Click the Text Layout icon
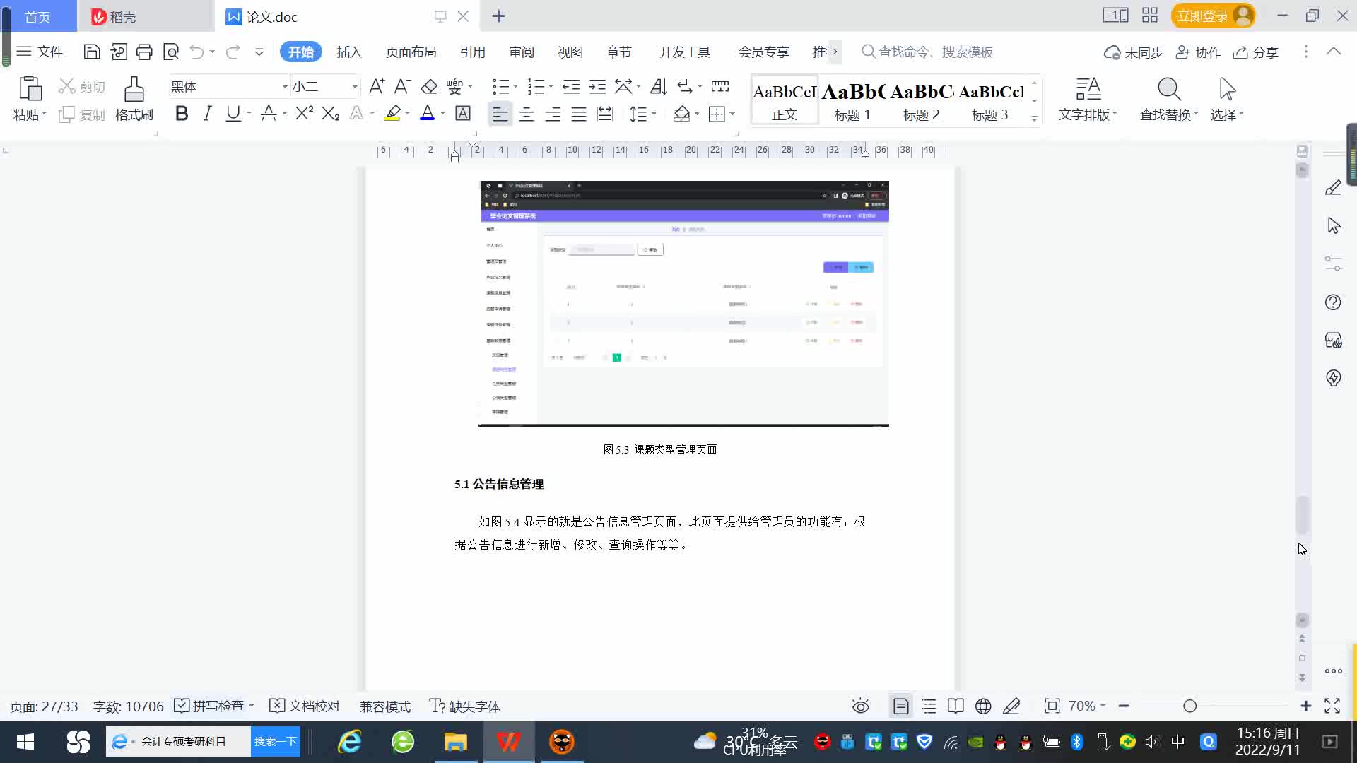The image size is (1357, 763). [x=1088, y=89]
